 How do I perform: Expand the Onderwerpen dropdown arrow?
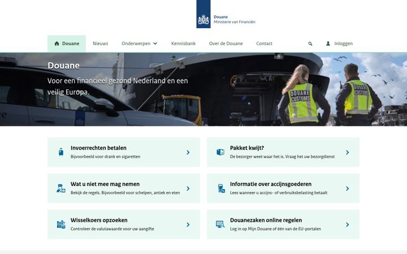pos(155,43)
